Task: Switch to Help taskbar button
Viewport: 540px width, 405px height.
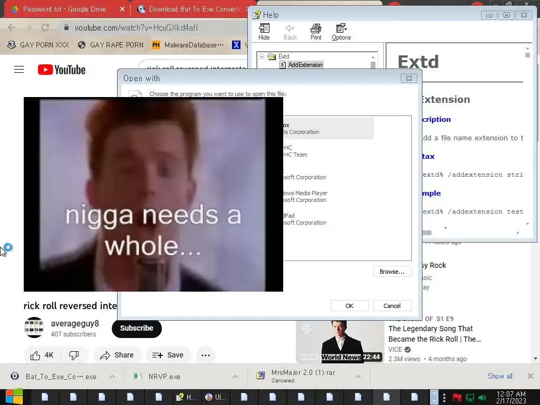Action: [186, 397]
